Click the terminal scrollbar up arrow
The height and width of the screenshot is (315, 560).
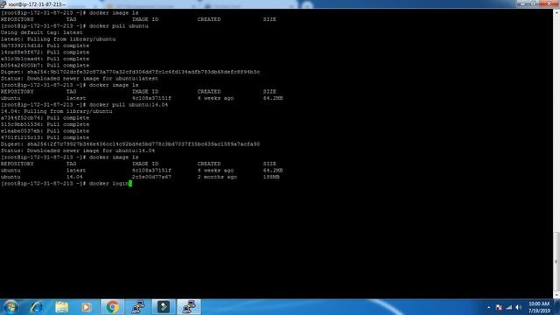pyautogui.click(x=556, y=12)
